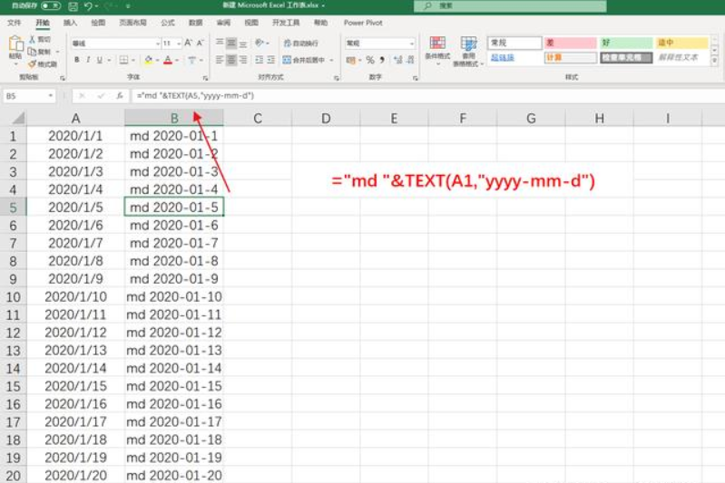Image resolution: width=725 pixels, height=483 pixels.
Task: Click the insert function fx icon
Action: [118, 95]
